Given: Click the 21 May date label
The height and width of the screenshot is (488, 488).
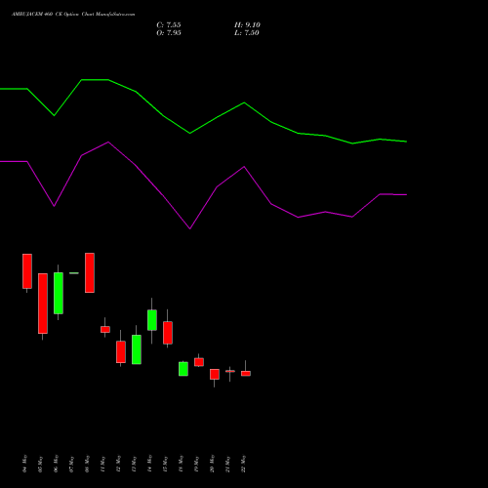Looking at the screenshot, I should (228, 464).
